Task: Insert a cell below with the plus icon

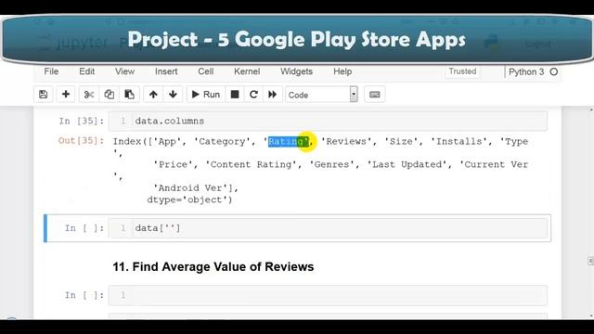Action: 66,95
